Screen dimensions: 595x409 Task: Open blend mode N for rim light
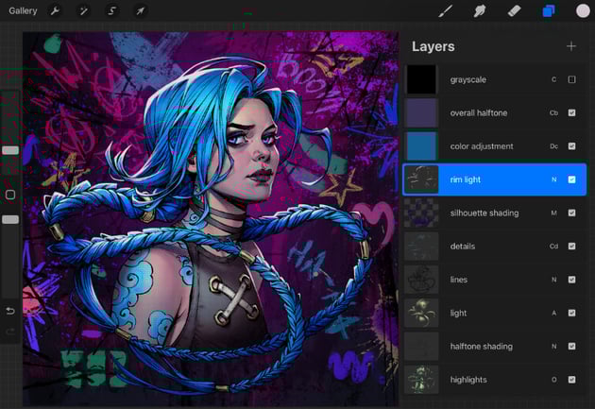(554, 179)
